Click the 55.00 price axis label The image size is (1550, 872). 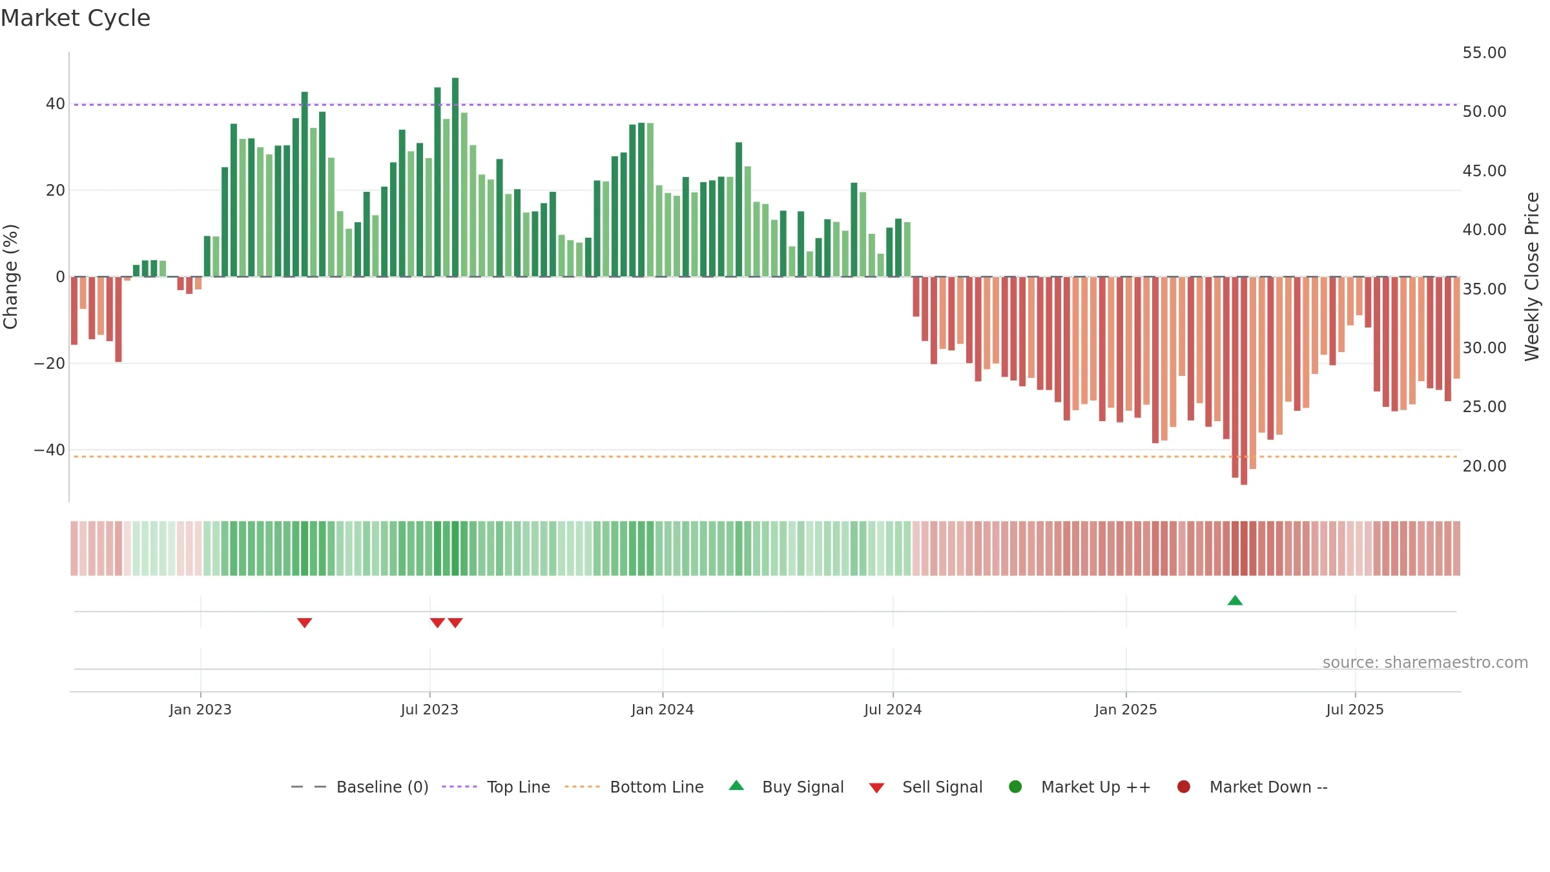coord(1484,53)
